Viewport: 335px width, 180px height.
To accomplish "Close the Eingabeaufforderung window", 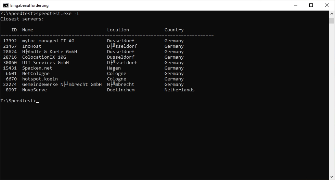I will (x=327, y=5).
